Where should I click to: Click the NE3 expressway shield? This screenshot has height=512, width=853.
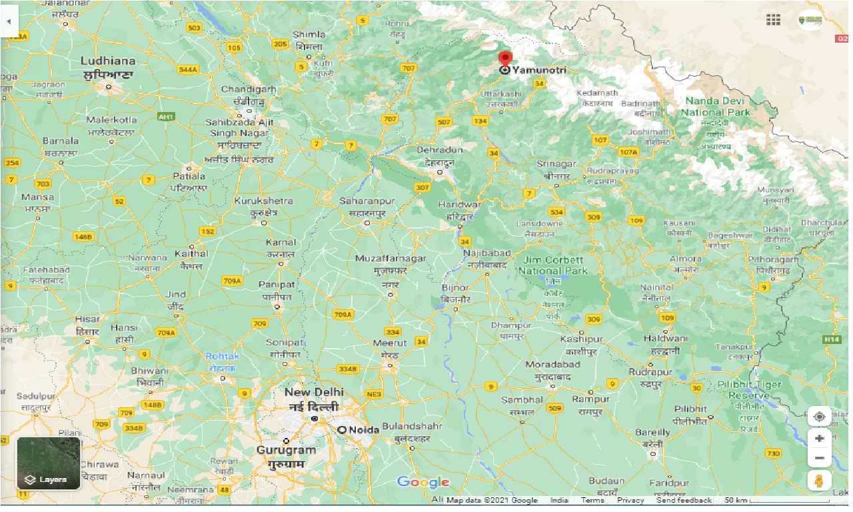[374, 395]
